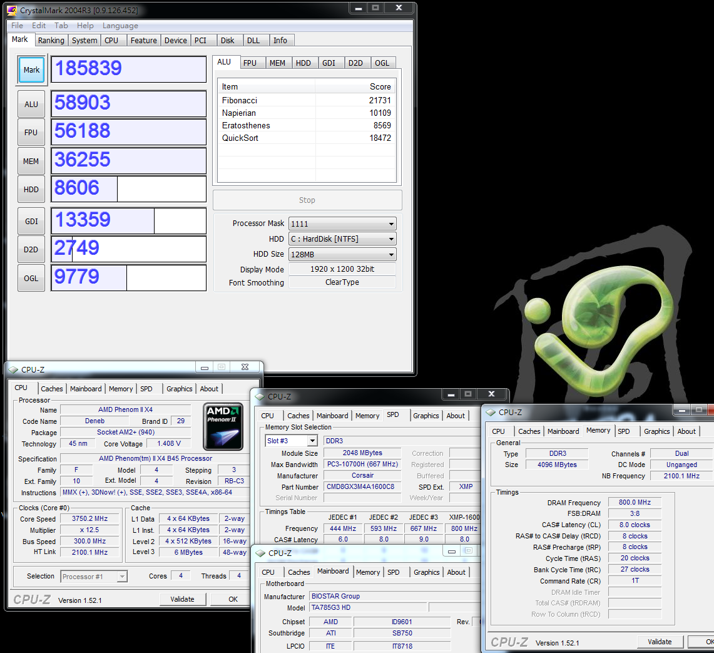Open the HDD drive dropdown
This screenshot has width=714, height=653.
pyautogui.click(x=391, y=239)
